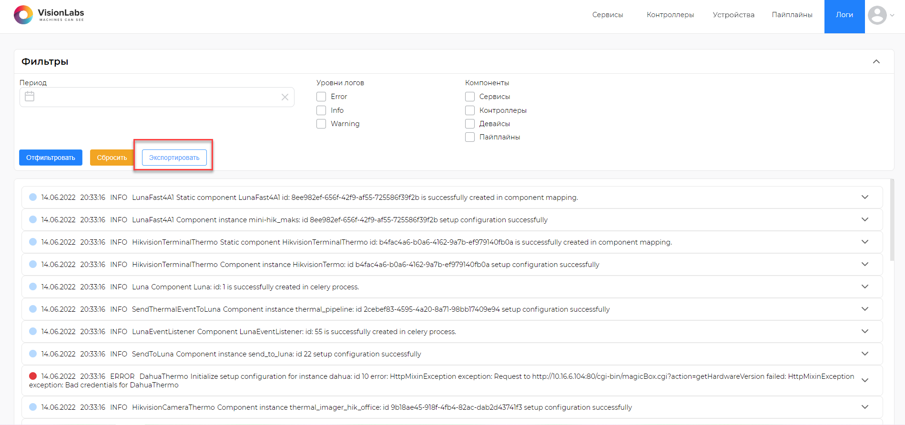Click the Отфильтровать button

coord(51,158)
